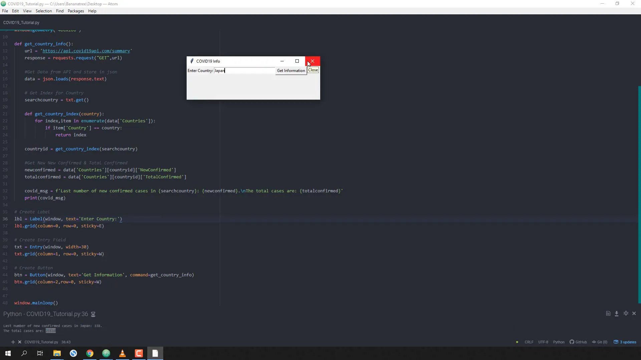Open the Git (0) panel from status bar

coord(600,342)
